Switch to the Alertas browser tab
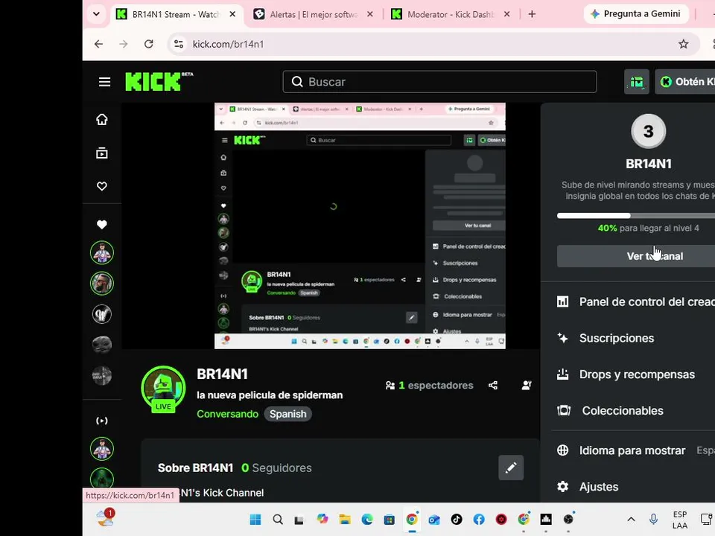715x536 pixels. [x=314, y=14]
